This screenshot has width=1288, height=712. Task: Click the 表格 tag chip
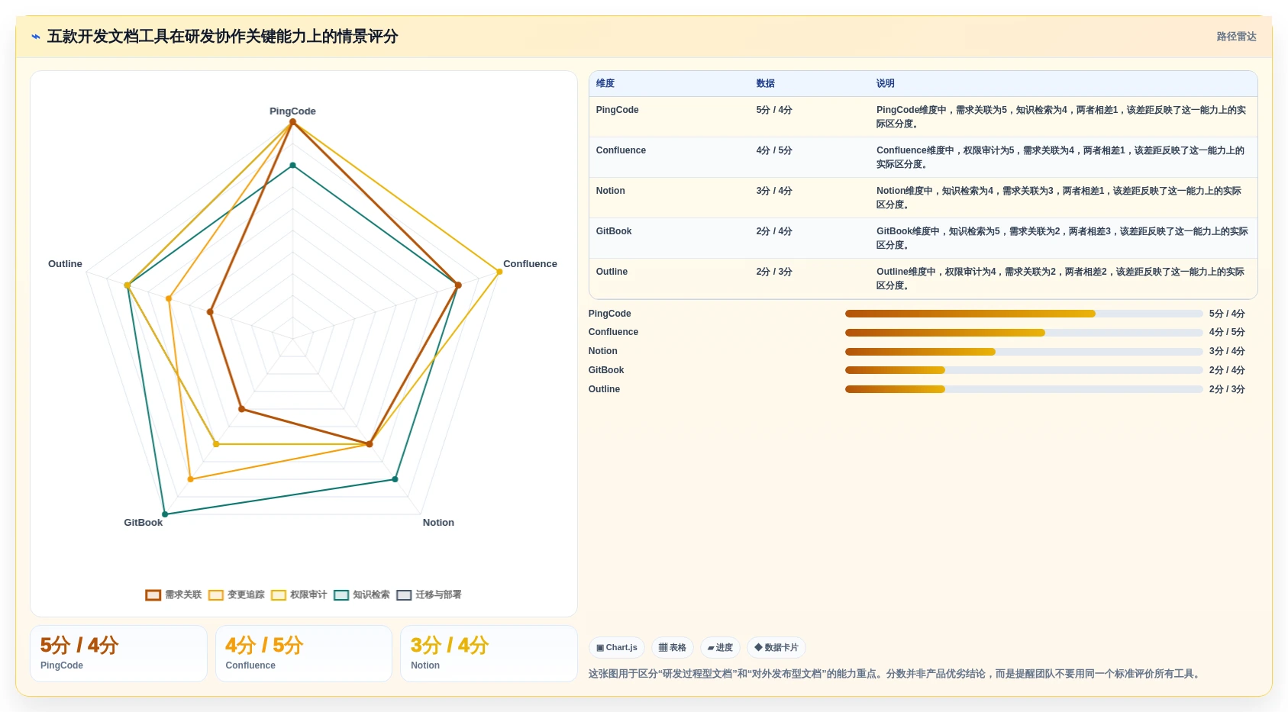673,647
